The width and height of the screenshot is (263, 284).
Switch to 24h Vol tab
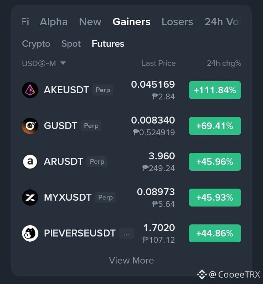click(x=222, y=22)
